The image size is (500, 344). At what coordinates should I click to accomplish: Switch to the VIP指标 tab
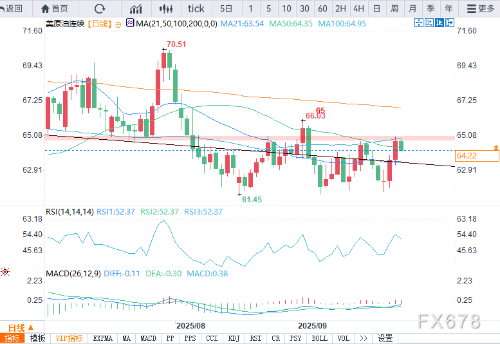(x=69, y=338)
